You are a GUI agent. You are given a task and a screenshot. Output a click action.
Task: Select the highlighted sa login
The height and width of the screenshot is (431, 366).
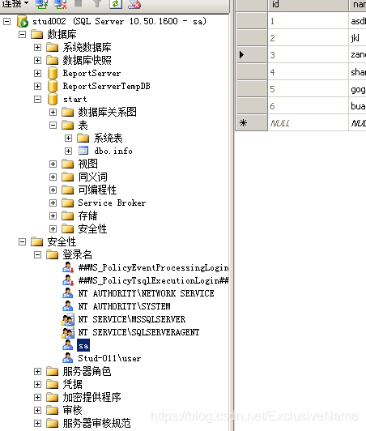click(83, 345)
